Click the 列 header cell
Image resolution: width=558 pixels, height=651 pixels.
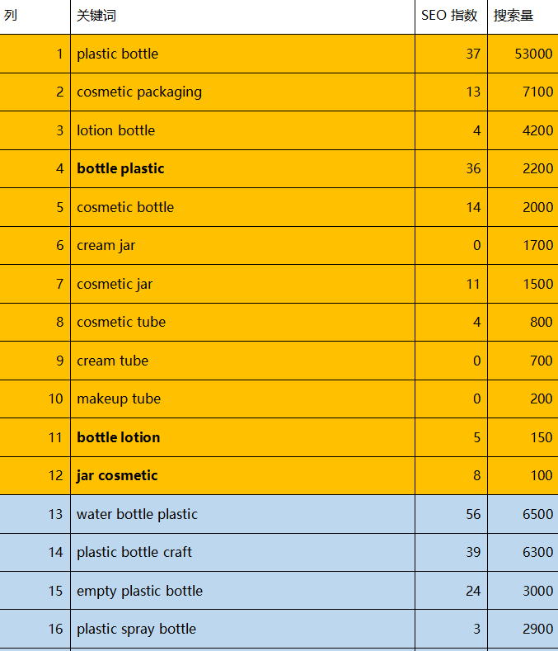[x=35, y=17]
